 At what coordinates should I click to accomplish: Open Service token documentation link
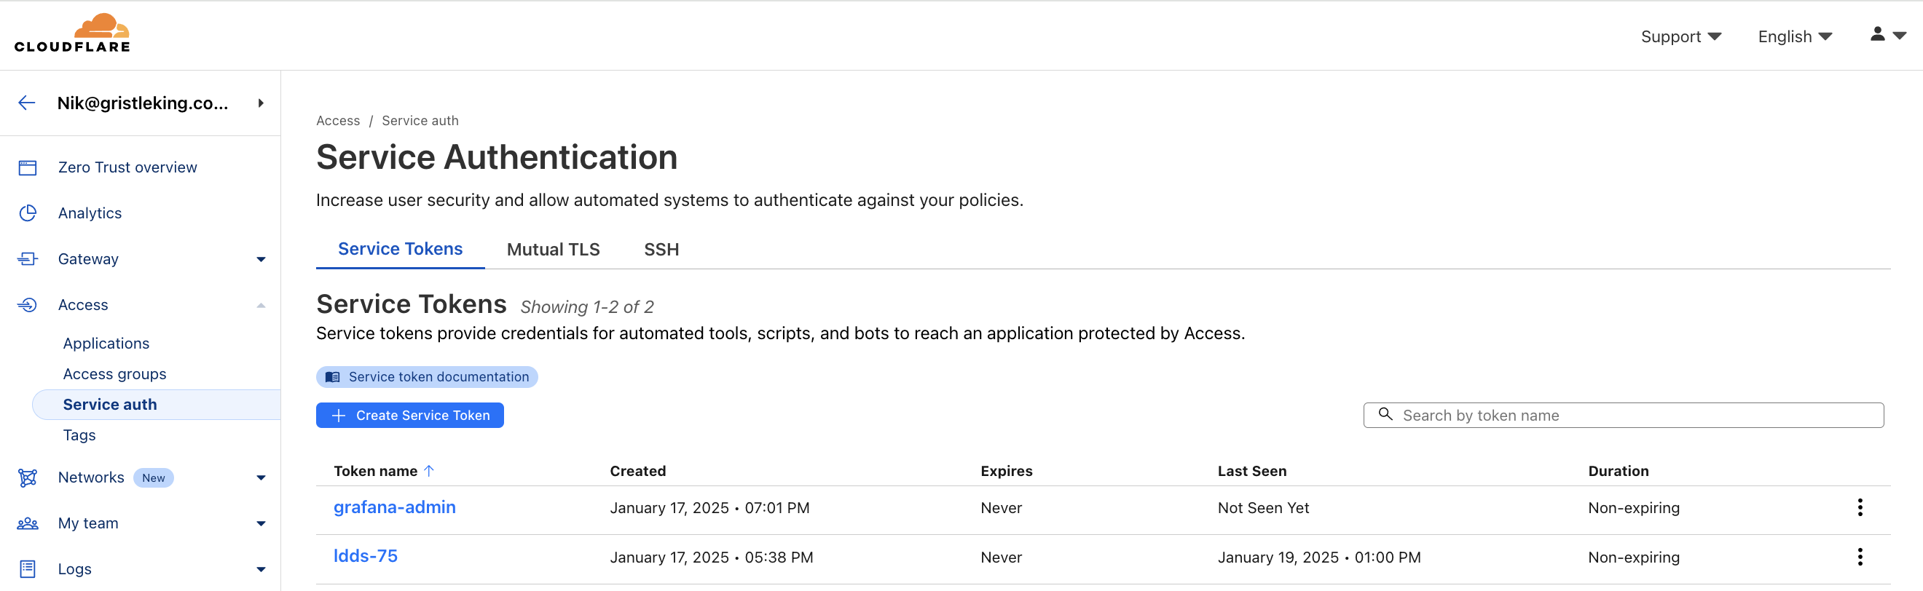pyautogui.click(x=427, y=377)
